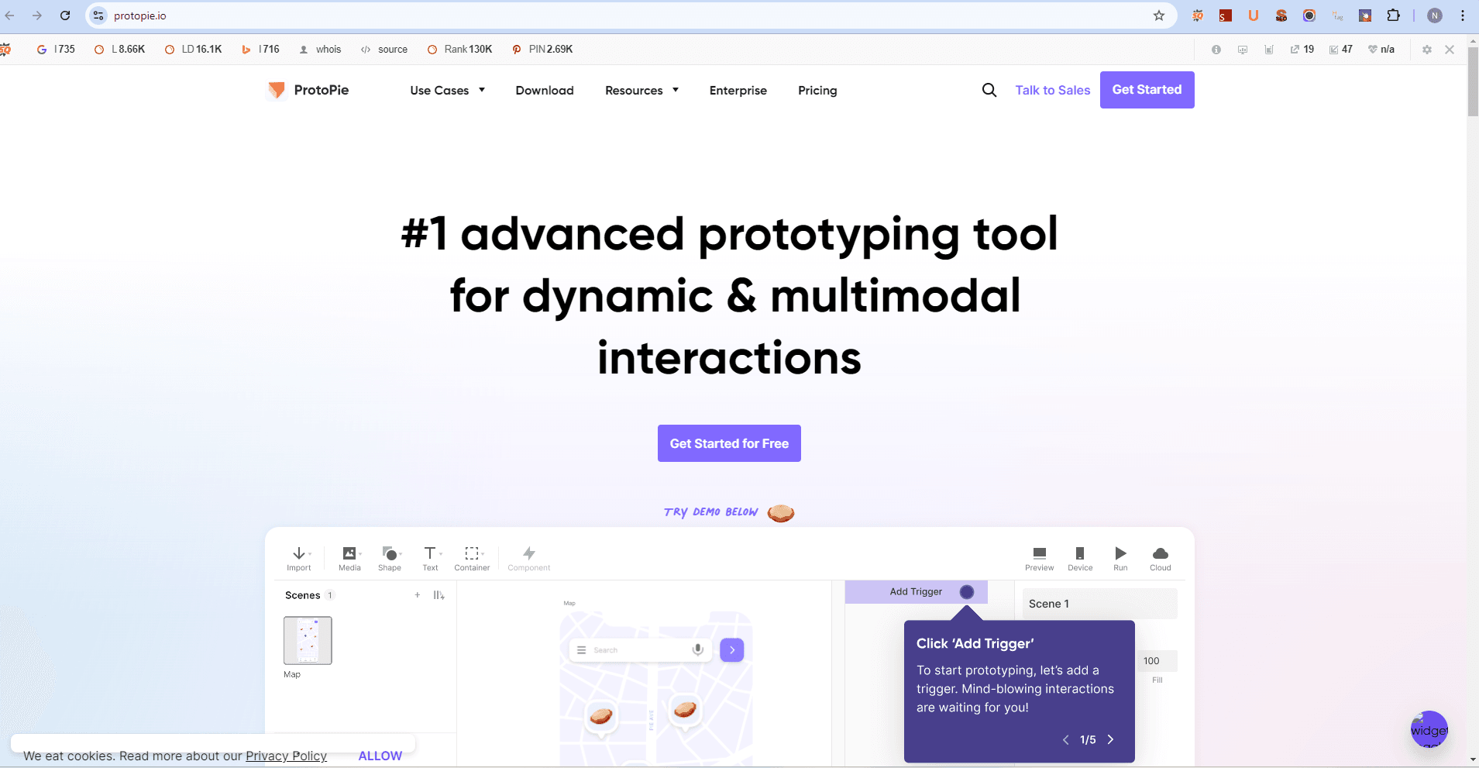Select the Map scene thumbnail

[x=308, y=640]
